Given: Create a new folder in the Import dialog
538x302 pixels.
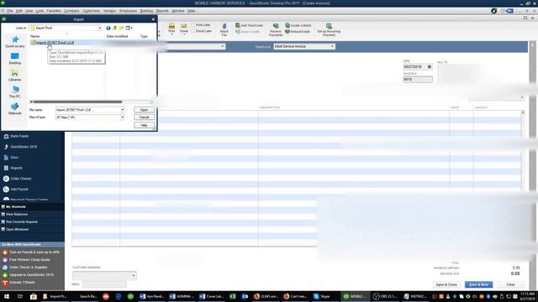Looking at the screenshot, I should [x=121, y=28].
